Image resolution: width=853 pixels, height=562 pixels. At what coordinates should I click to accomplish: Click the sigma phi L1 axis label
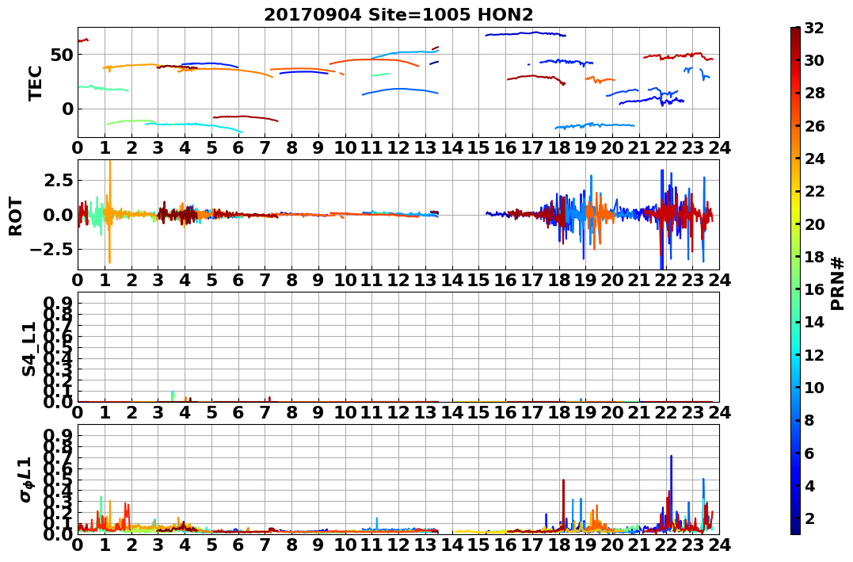[x=27, y=480]
